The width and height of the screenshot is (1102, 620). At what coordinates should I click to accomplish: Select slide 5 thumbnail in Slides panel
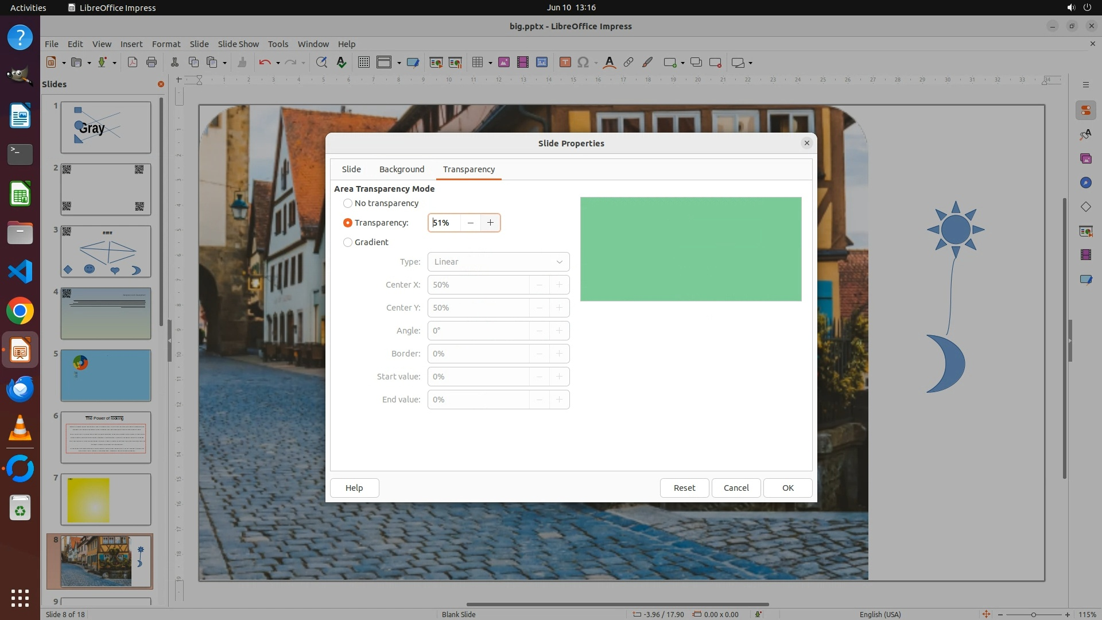pos(106,375)
